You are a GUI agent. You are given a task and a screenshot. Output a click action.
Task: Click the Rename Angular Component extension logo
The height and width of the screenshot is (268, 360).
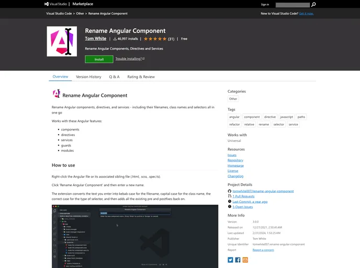[x=62, y=41]
